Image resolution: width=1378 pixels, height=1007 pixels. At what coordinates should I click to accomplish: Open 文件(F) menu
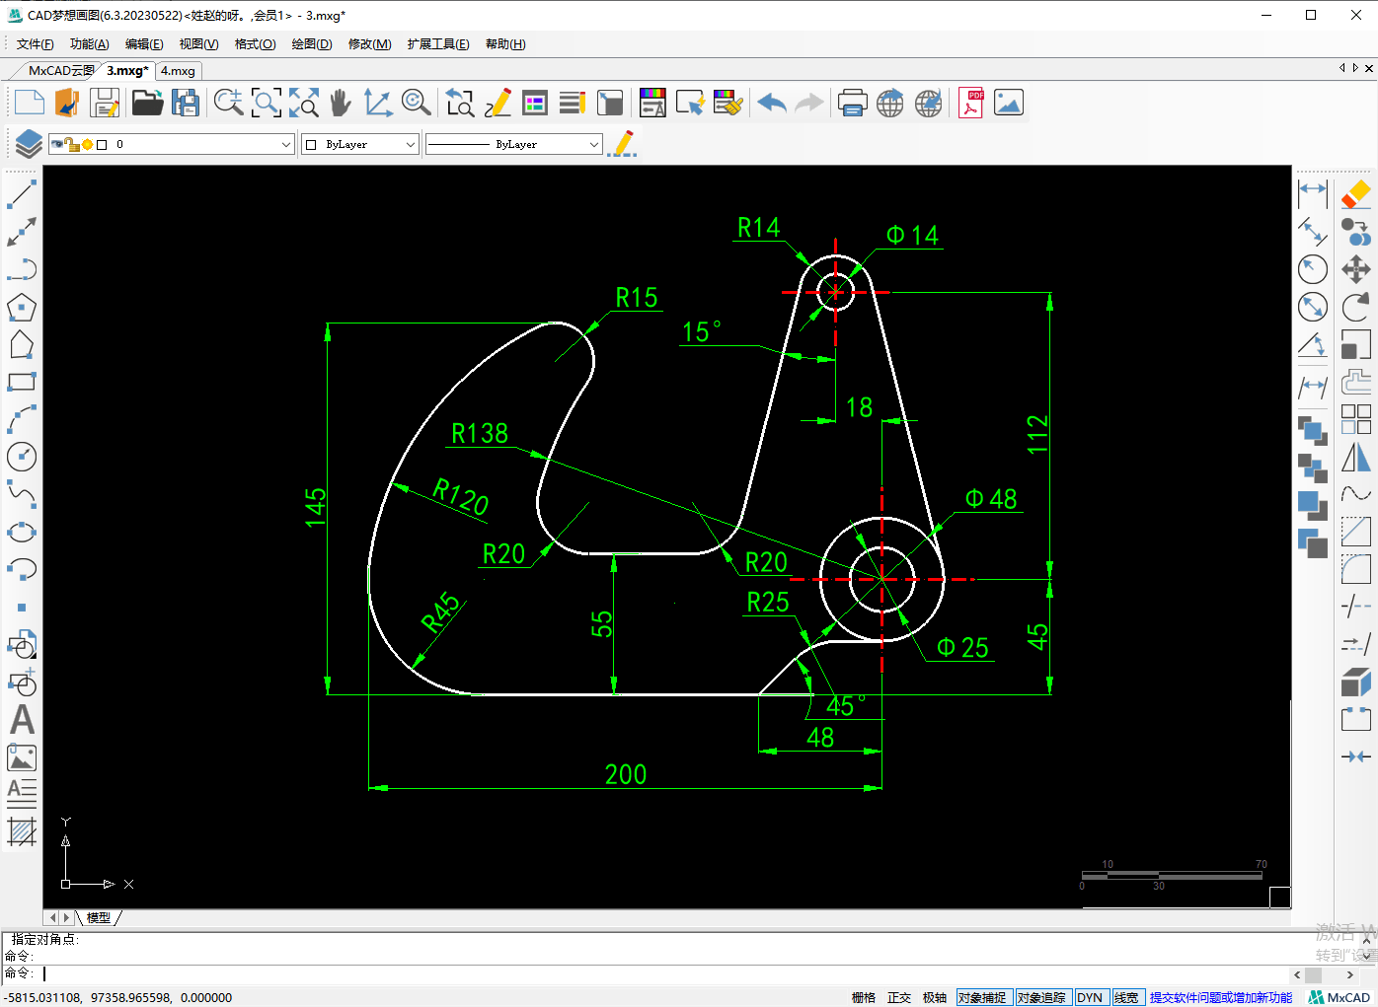[x=36, y=44]
